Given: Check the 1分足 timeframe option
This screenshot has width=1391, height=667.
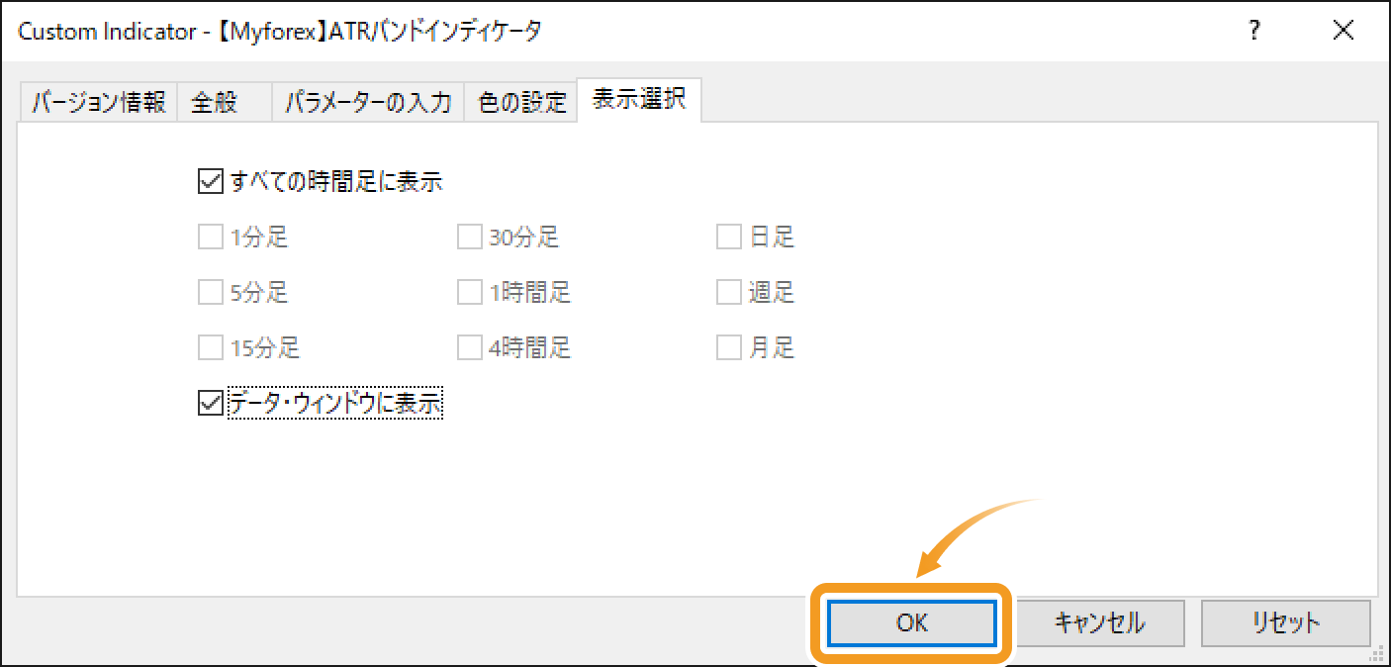Looking at the screenshot, I should [210, 237].
